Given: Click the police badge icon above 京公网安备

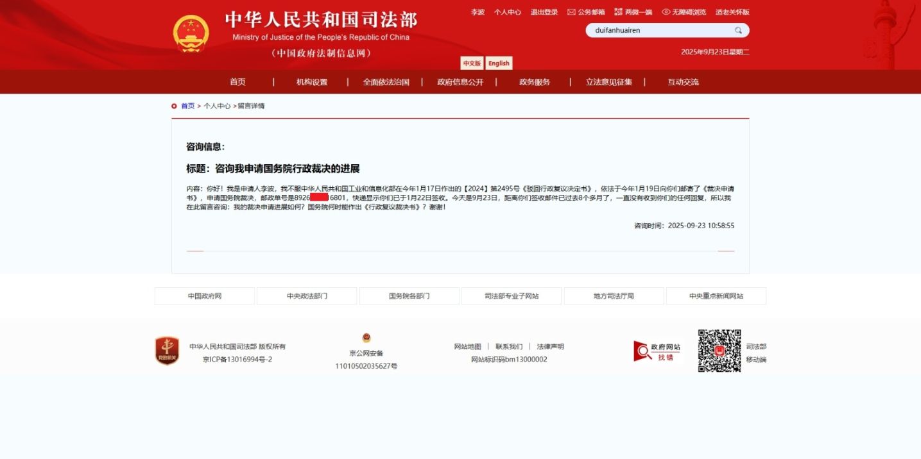Looking at the screenshot, I should click(366, 338).
